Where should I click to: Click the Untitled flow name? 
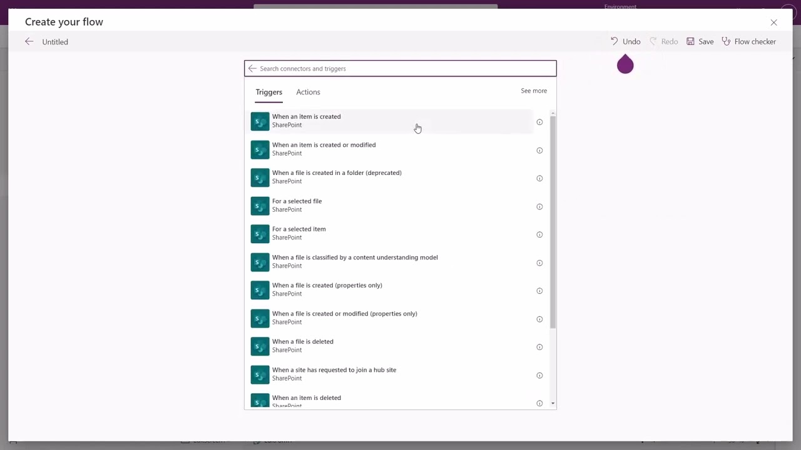[55, 42]
